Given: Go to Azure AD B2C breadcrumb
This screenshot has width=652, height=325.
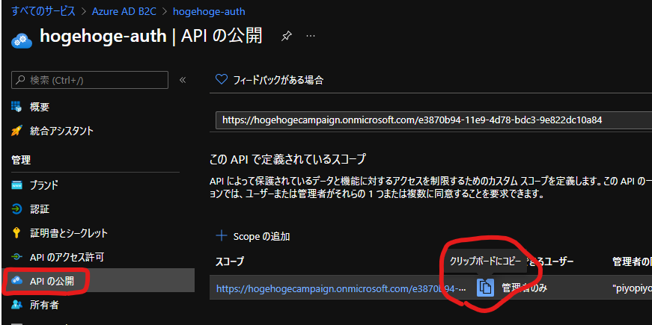Looking at the screenshot, I should tap(124, 11).
